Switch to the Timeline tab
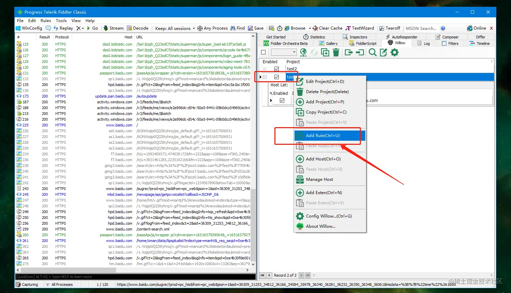Screen dimensions: 511x293 (x=479, y=44)
